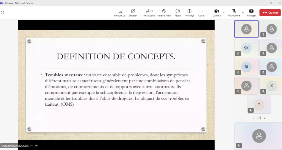Toggle the Caméra on or off

(x=217, y=11)
